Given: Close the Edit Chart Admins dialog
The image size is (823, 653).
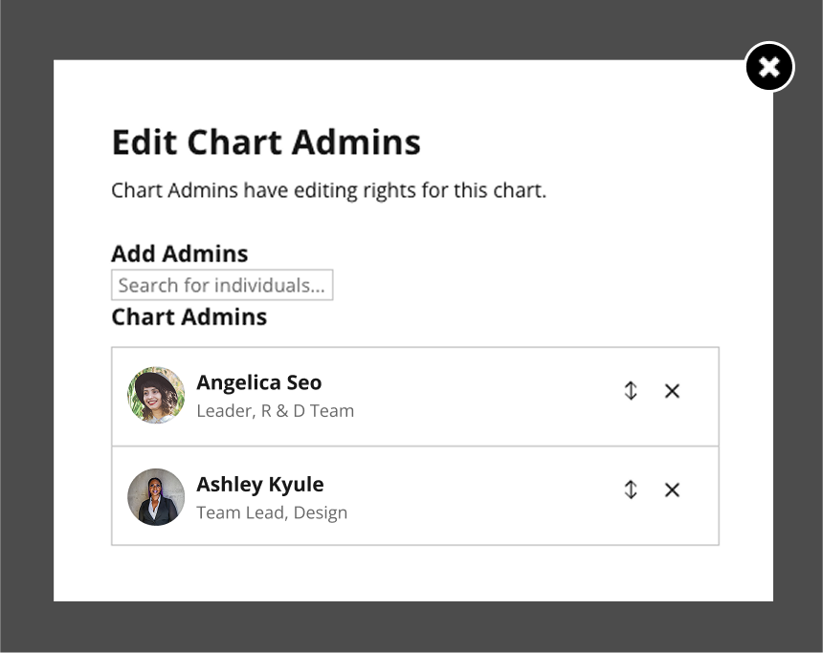Looking at the screenshot, I should coord(769,67).
